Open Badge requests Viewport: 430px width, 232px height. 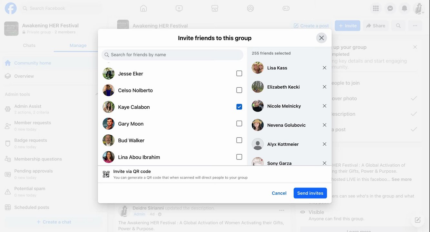[52, 143]
